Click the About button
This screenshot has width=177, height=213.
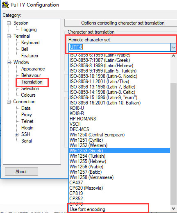pos(21,172)
